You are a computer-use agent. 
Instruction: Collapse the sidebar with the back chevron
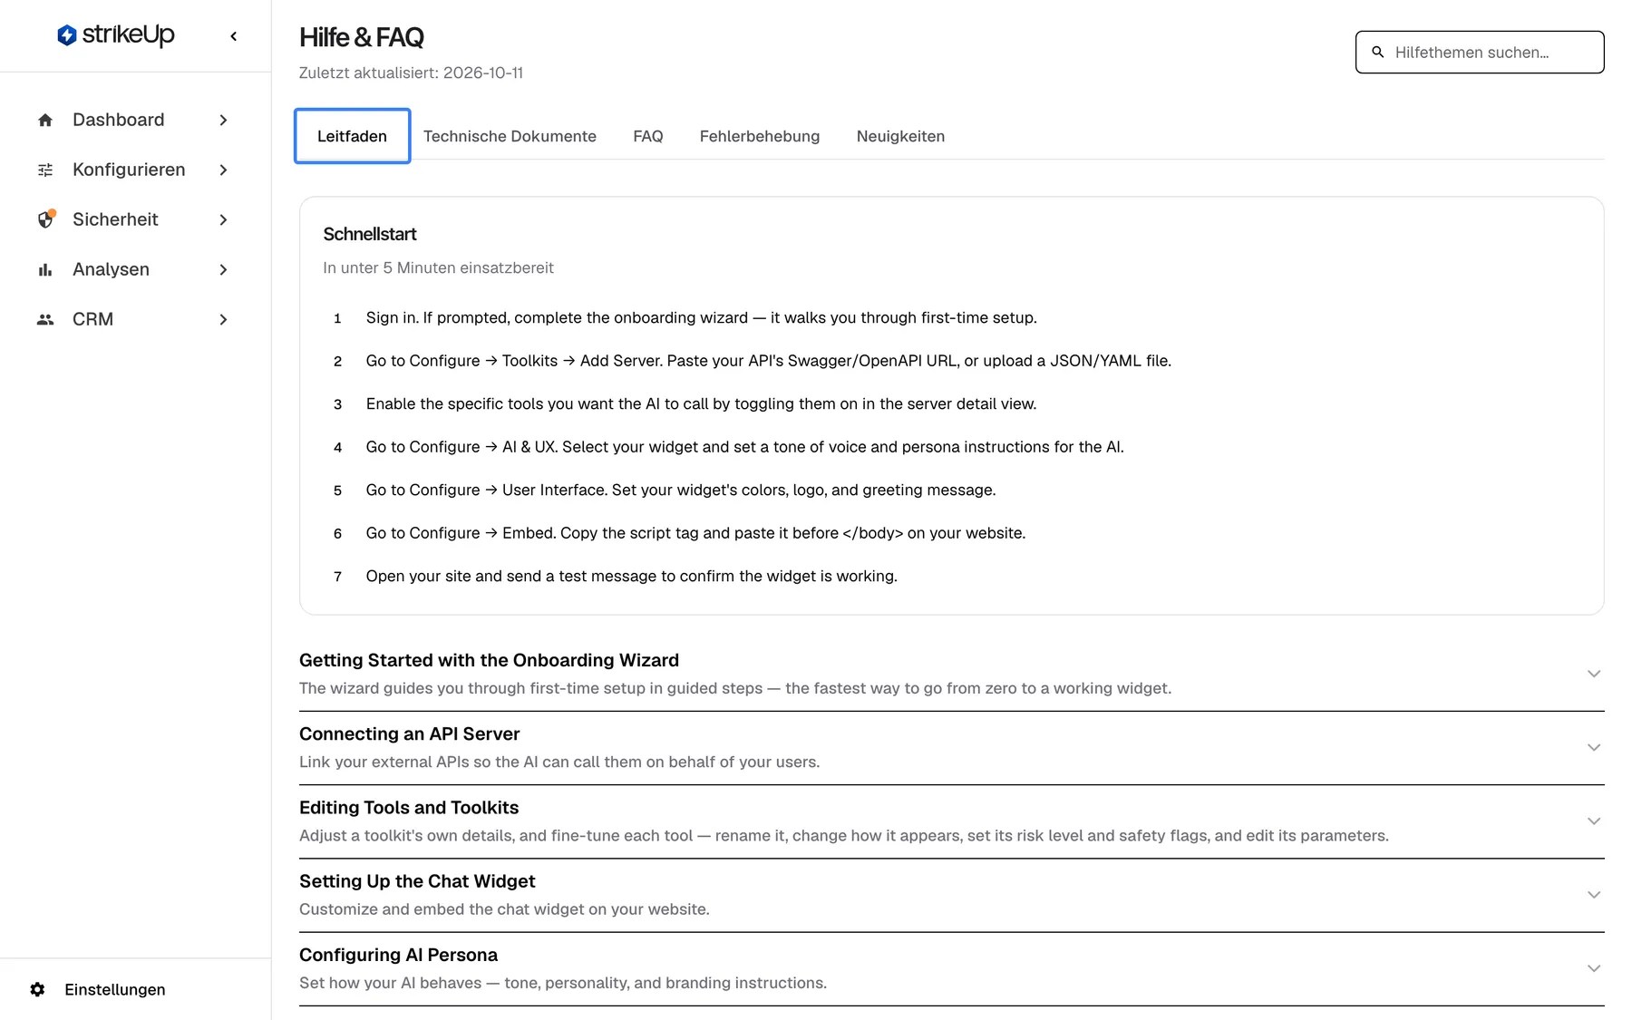(x=234, y=36)
